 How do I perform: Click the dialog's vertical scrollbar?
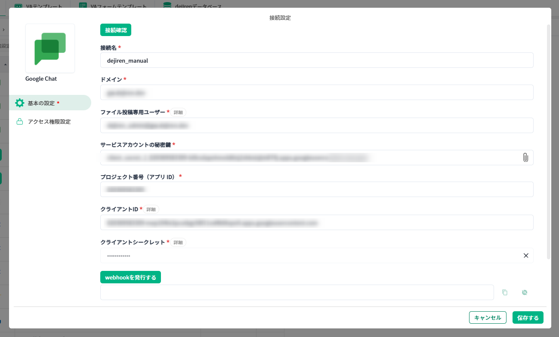(548, 142)
